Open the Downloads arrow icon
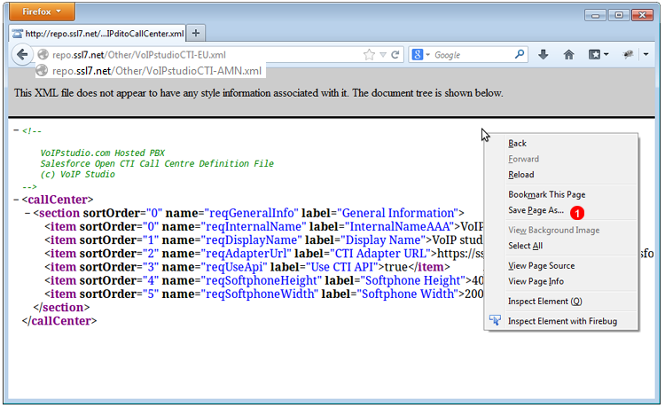Image resolution: width=665 pixels, height=408 pixels. point(543,54)
